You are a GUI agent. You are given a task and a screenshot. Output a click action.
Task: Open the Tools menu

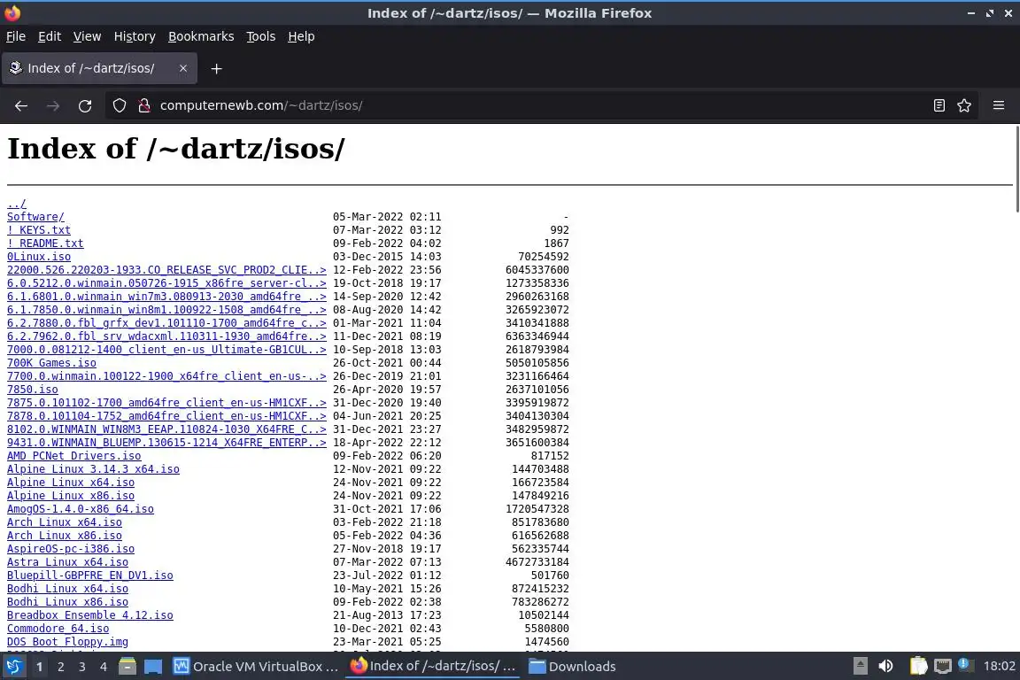coord(261,36)
